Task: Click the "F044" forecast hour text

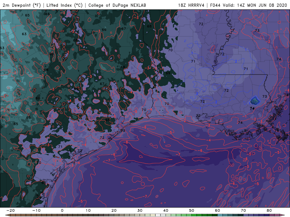Action: point(215,5)
